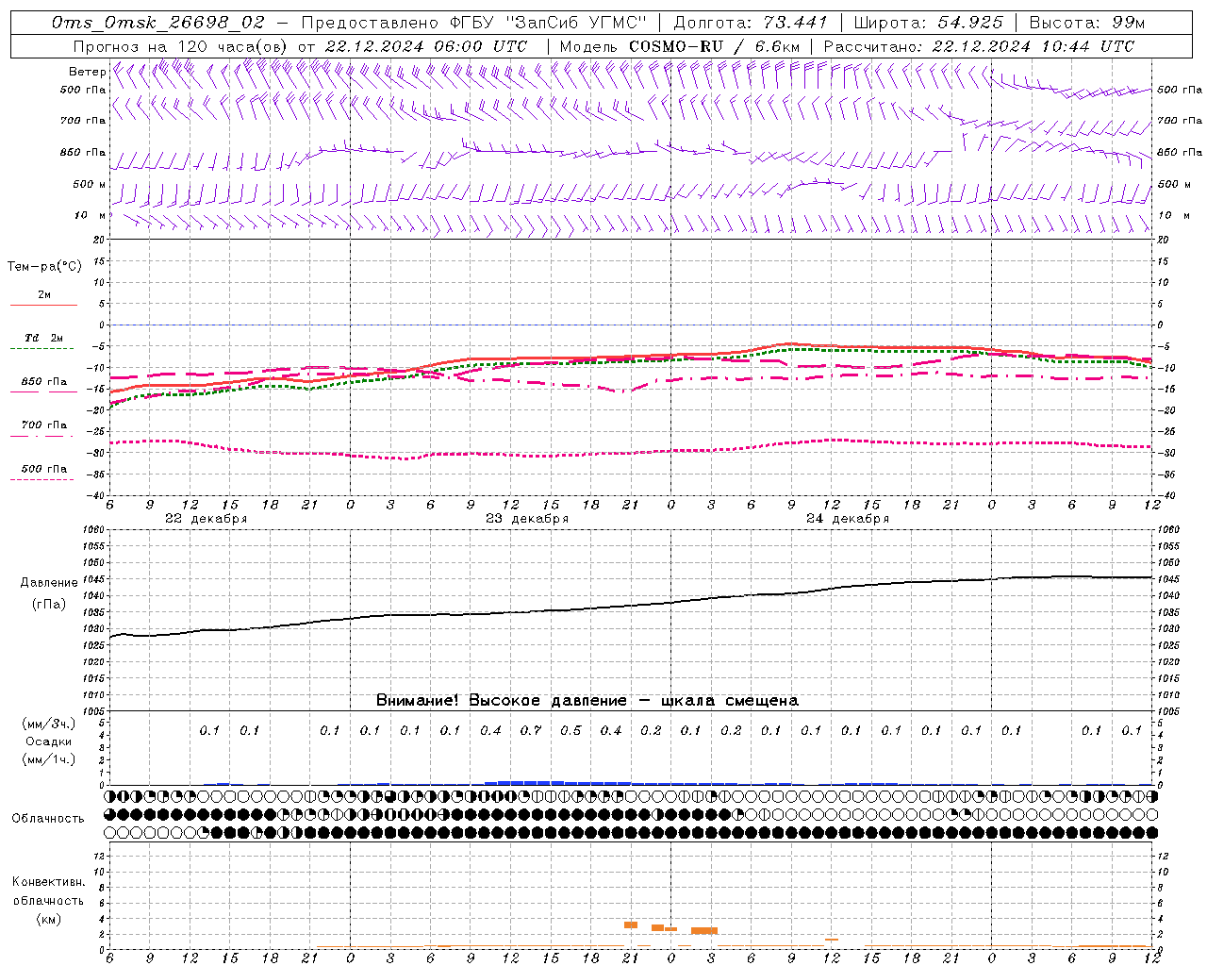1207x966 pixels.
Task: Select the Давление panel label
Action: click(49, 583)
